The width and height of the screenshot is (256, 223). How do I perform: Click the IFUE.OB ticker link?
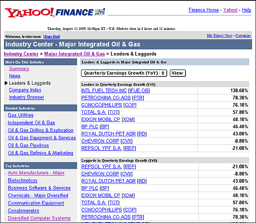pos(139,91)
